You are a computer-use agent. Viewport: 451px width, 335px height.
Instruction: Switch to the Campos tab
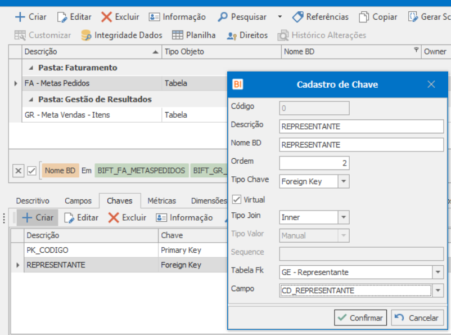tap(78, 200)
